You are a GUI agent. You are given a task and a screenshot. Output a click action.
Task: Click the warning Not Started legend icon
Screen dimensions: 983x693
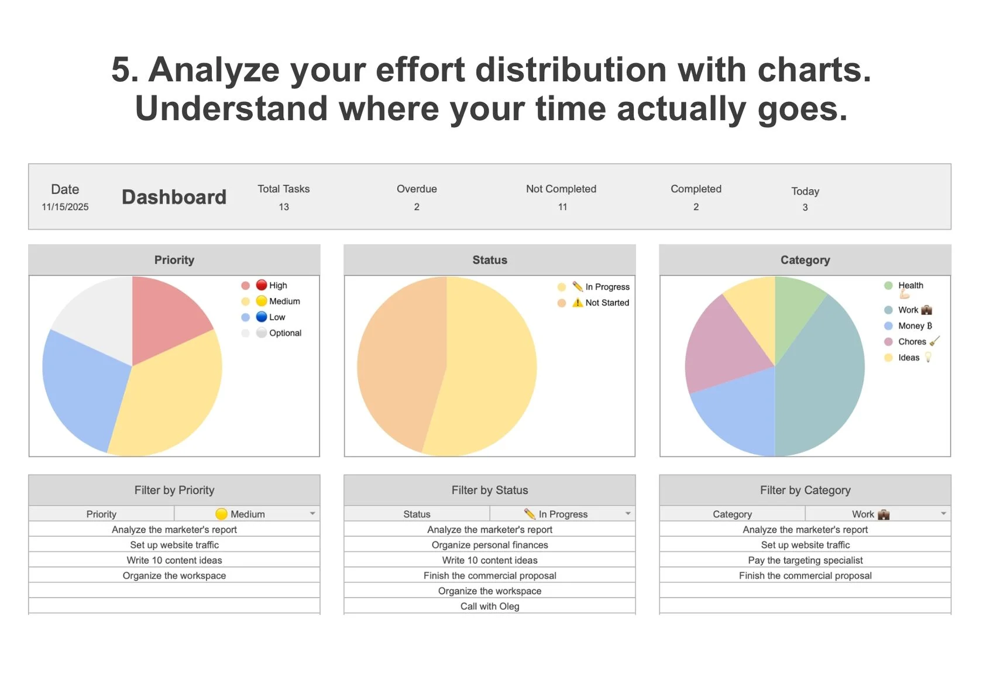coord(578,303)
